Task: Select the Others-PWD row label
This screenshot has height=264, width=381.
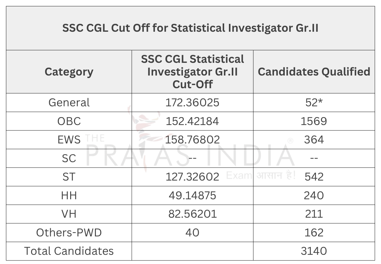Action: [x=69, y=233]
